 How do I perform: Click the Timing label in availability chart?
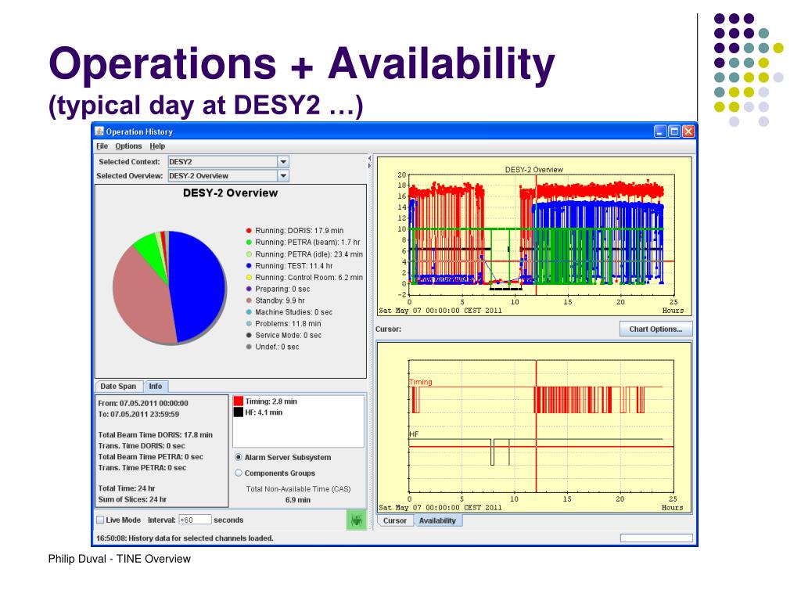coord(420,382)
